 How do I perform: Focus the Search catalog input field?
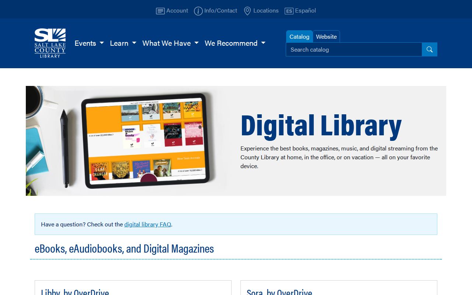[x=354, y=49]
